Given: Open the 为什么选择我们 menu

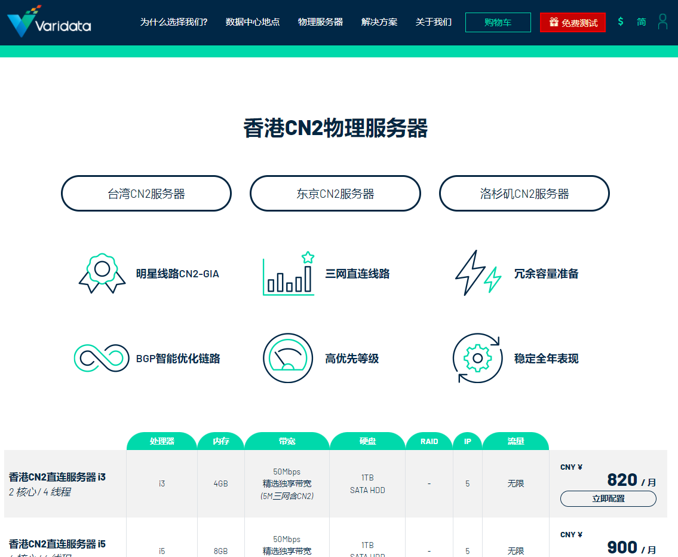Looking at the screenshot, I should (x=173, y=22).
